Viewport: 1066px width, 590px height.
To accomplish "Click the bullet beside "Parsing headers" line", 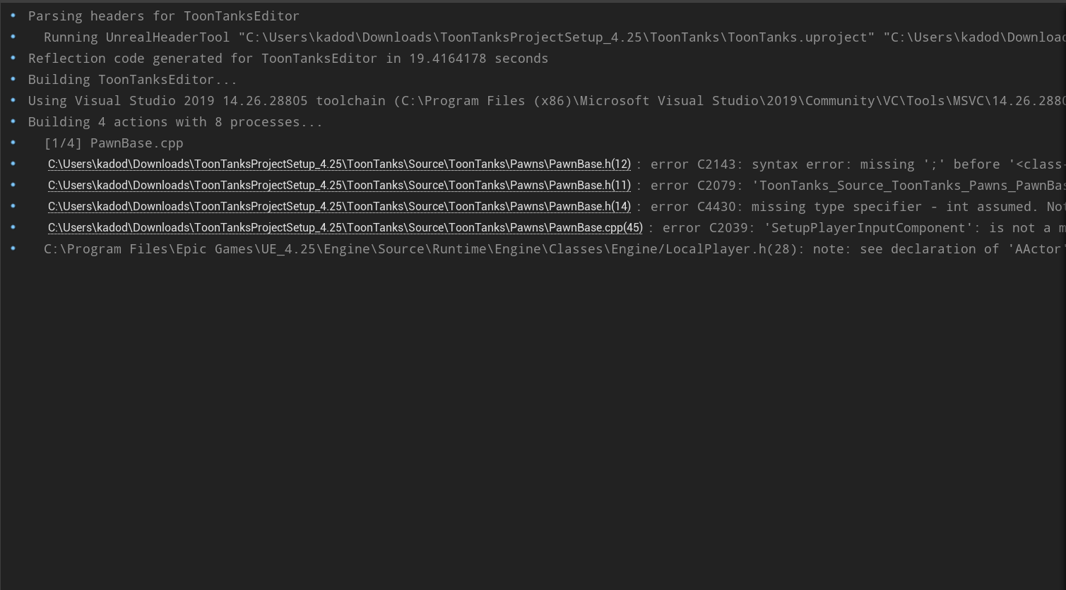I will (13, 16).
